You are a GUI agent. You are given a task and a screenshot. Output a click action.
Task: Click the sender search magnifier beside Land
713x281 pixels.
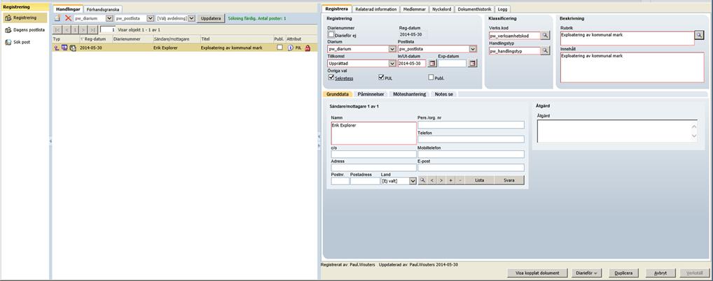423,180
